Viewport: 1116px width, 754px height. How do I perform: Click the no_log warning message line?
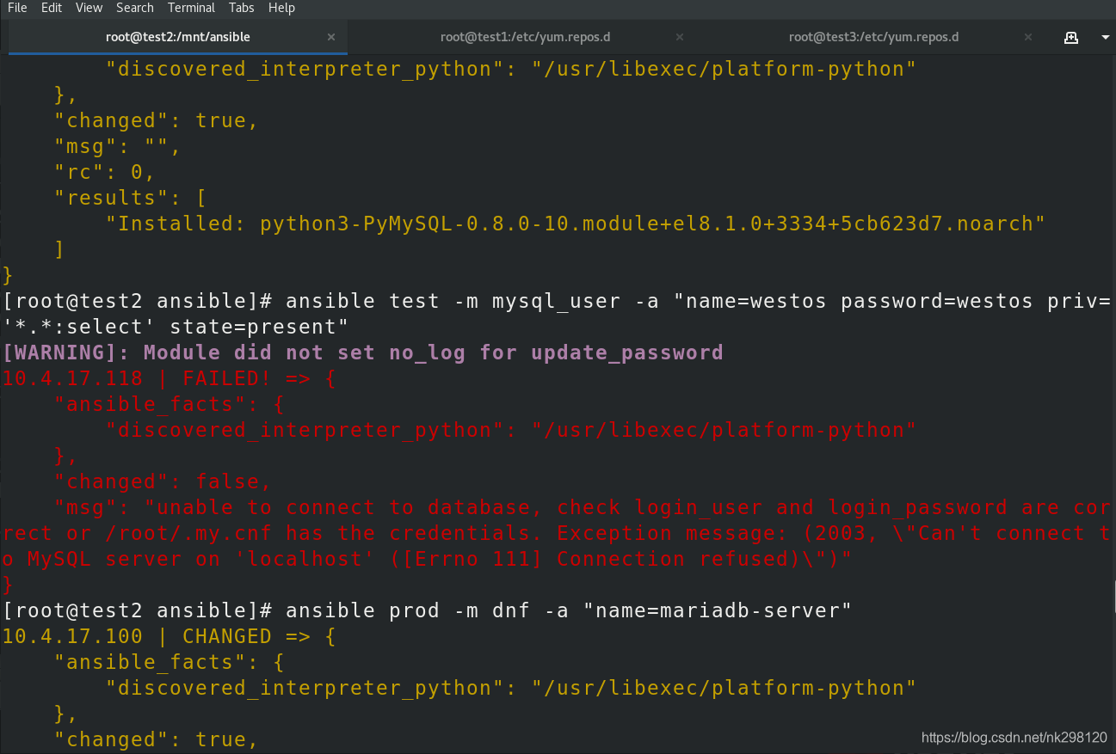(x=363, y=352)
